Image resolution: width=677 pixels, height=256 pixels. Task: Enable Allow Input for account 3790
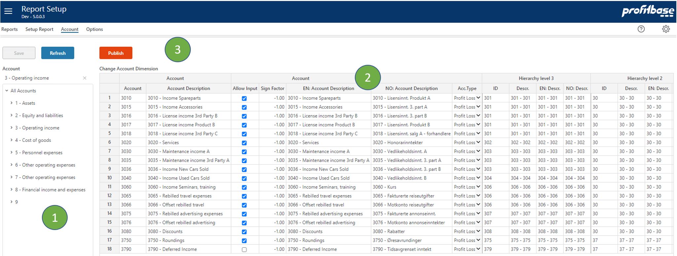[244, 250]
